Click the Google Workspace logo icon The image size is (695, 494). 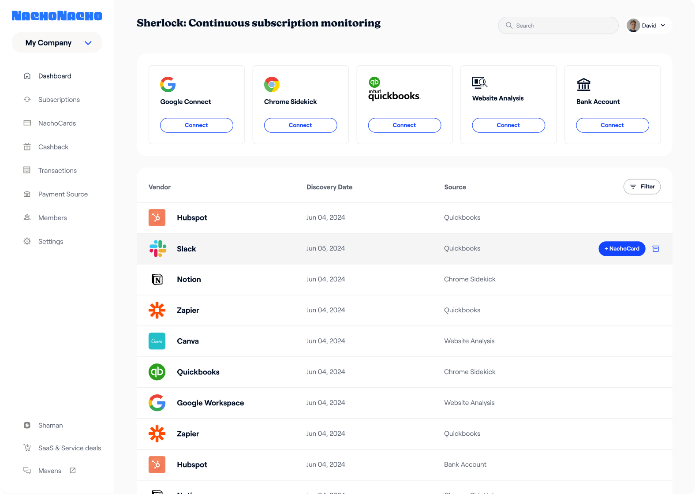157,403
